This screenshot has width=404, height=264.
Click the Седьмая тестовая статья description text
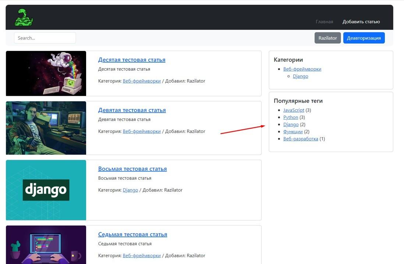(x=125, y=243)
